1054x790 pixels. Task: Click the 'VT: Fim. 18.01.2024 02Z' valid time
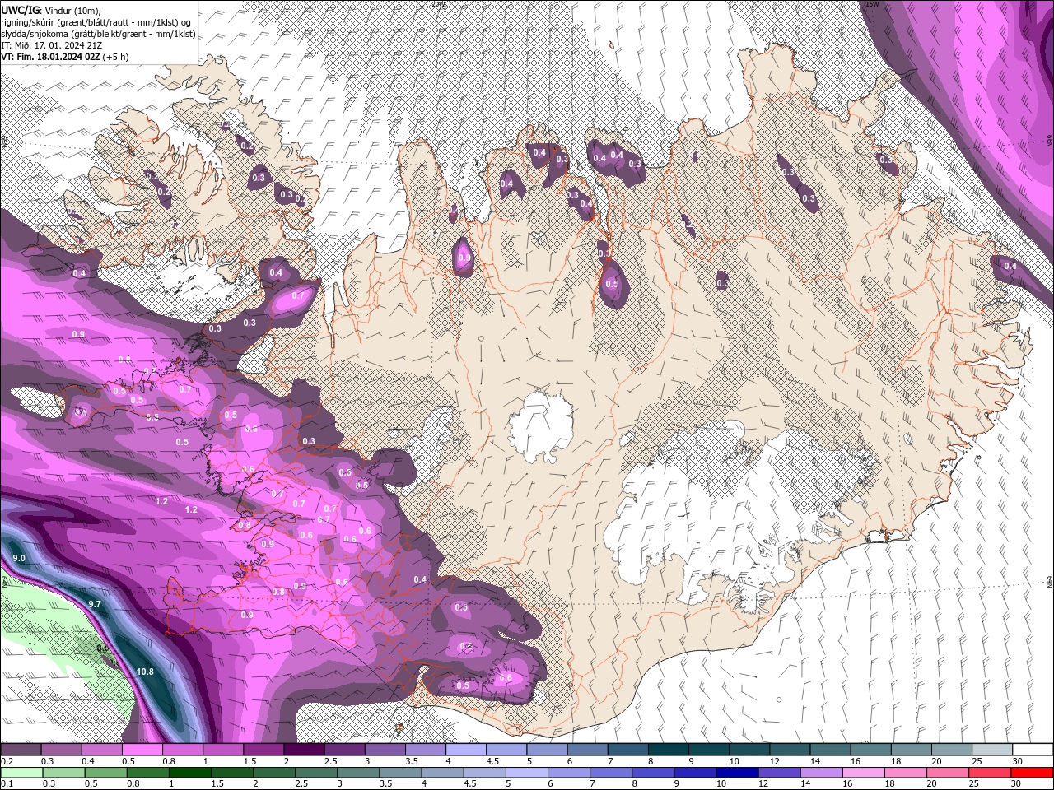50,57
